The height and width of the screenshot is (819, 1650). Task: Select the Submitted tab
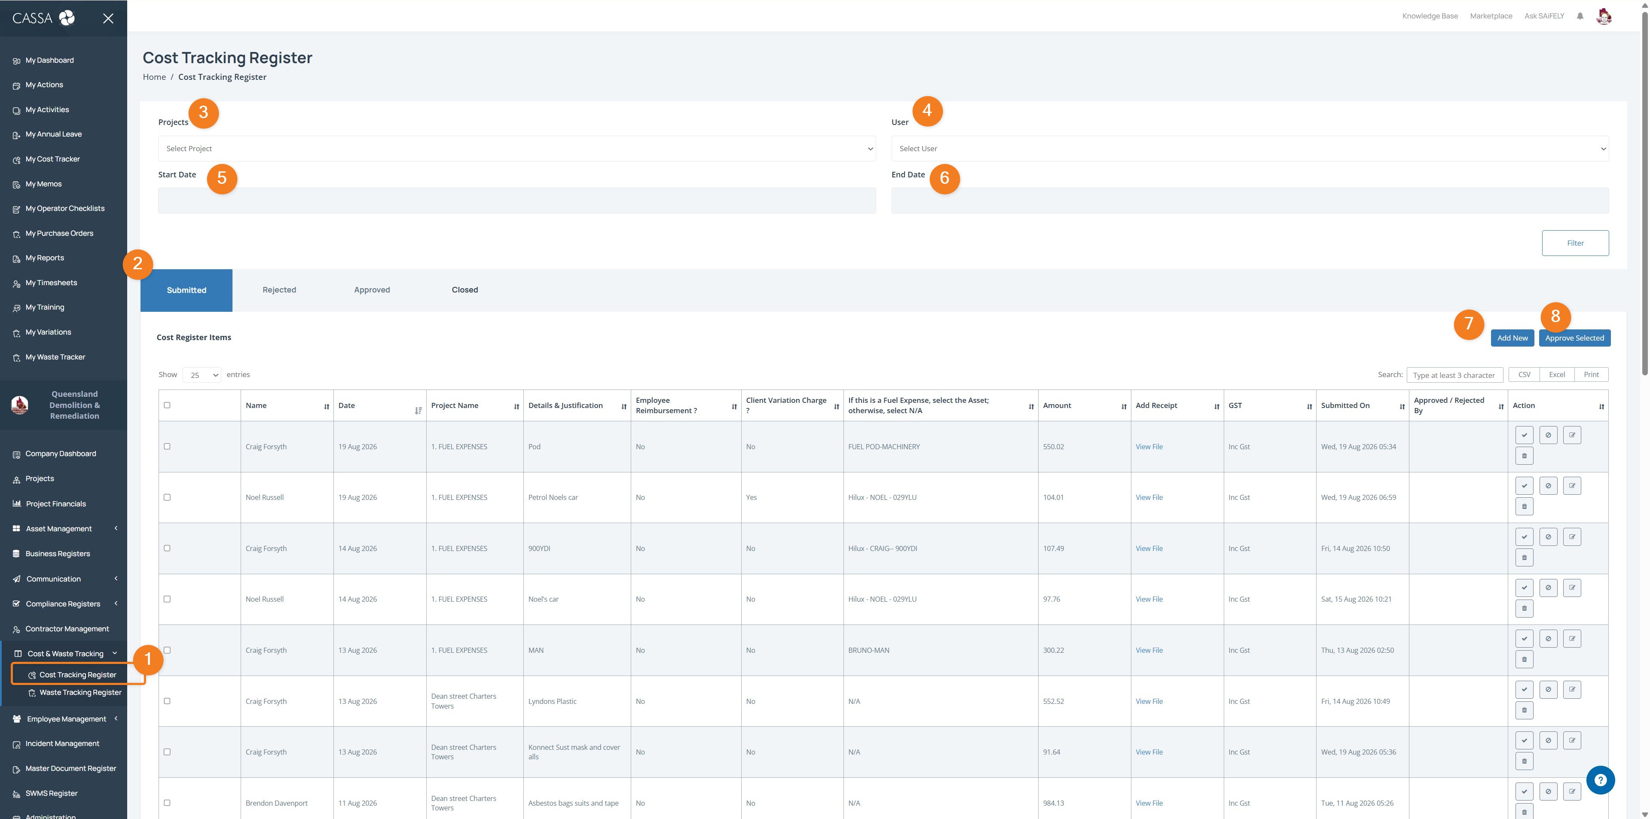pyautogui.click(x=186, y=290)
